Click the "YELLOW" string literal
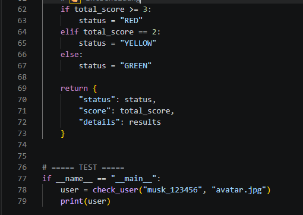Image resolution: width=303 pixels, height=215 pixels. click(x=138, y=43)
